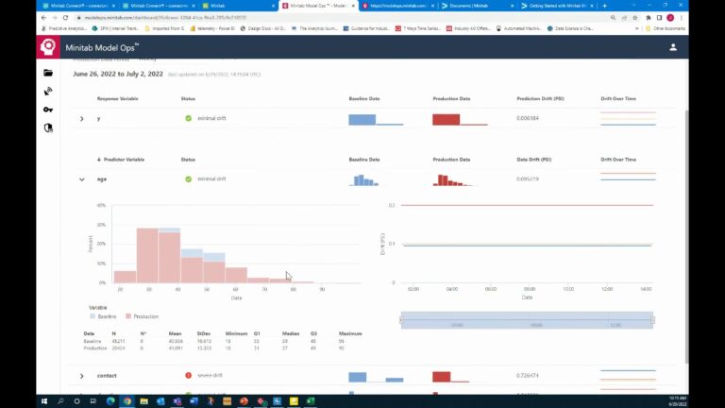Switch to the second Minitab Connect tab

pos(159,6)
